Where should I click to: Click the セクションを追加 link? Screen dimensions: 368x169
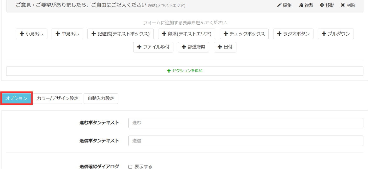click(184, 71)
